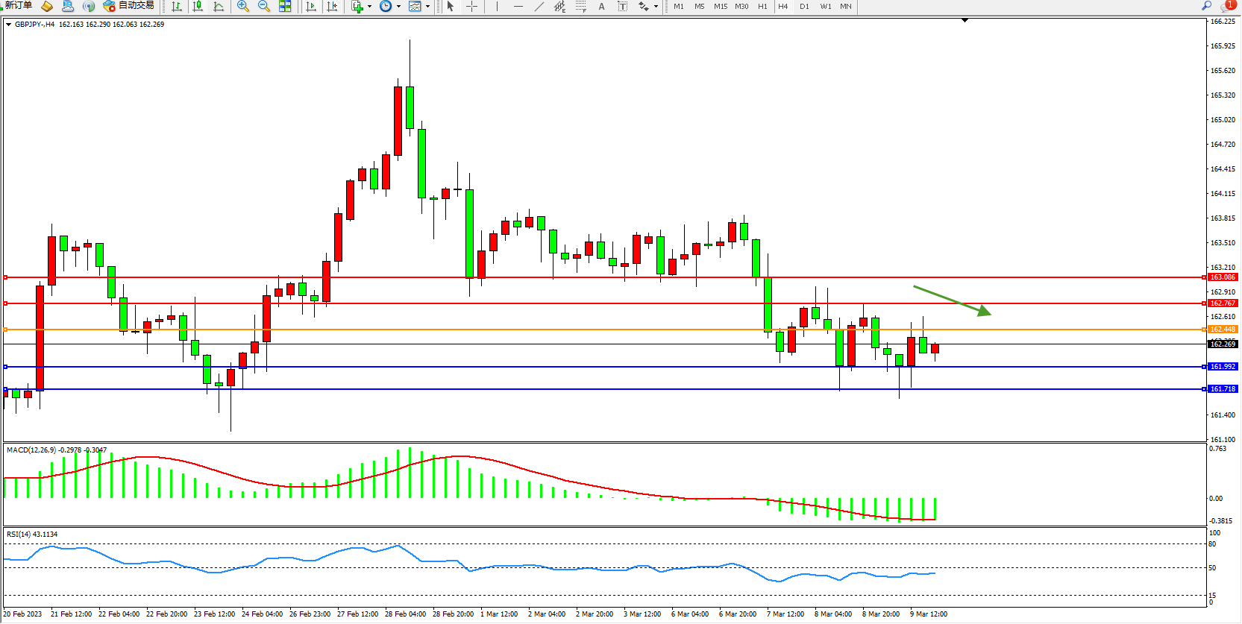Viewport: 1242px width, 624px height.
Task: Toggle the chart shift button
Action: coord(332,6)
